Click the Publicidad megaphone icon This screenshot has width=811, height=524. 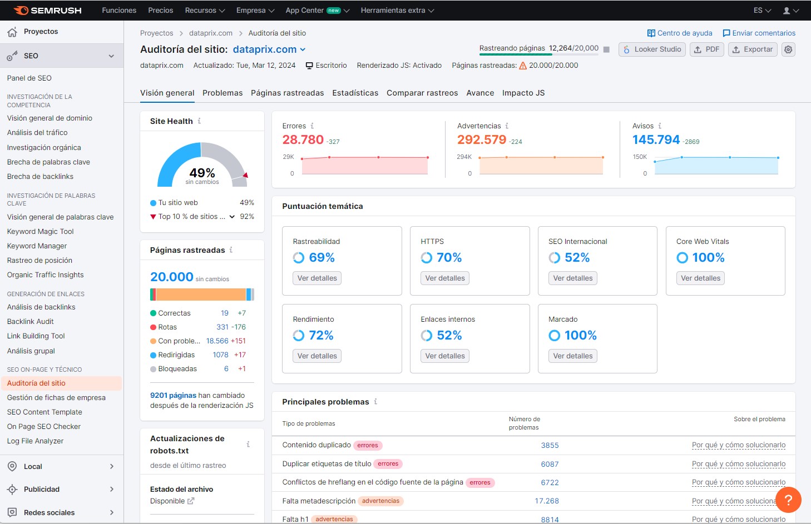[x=12, y=489]
